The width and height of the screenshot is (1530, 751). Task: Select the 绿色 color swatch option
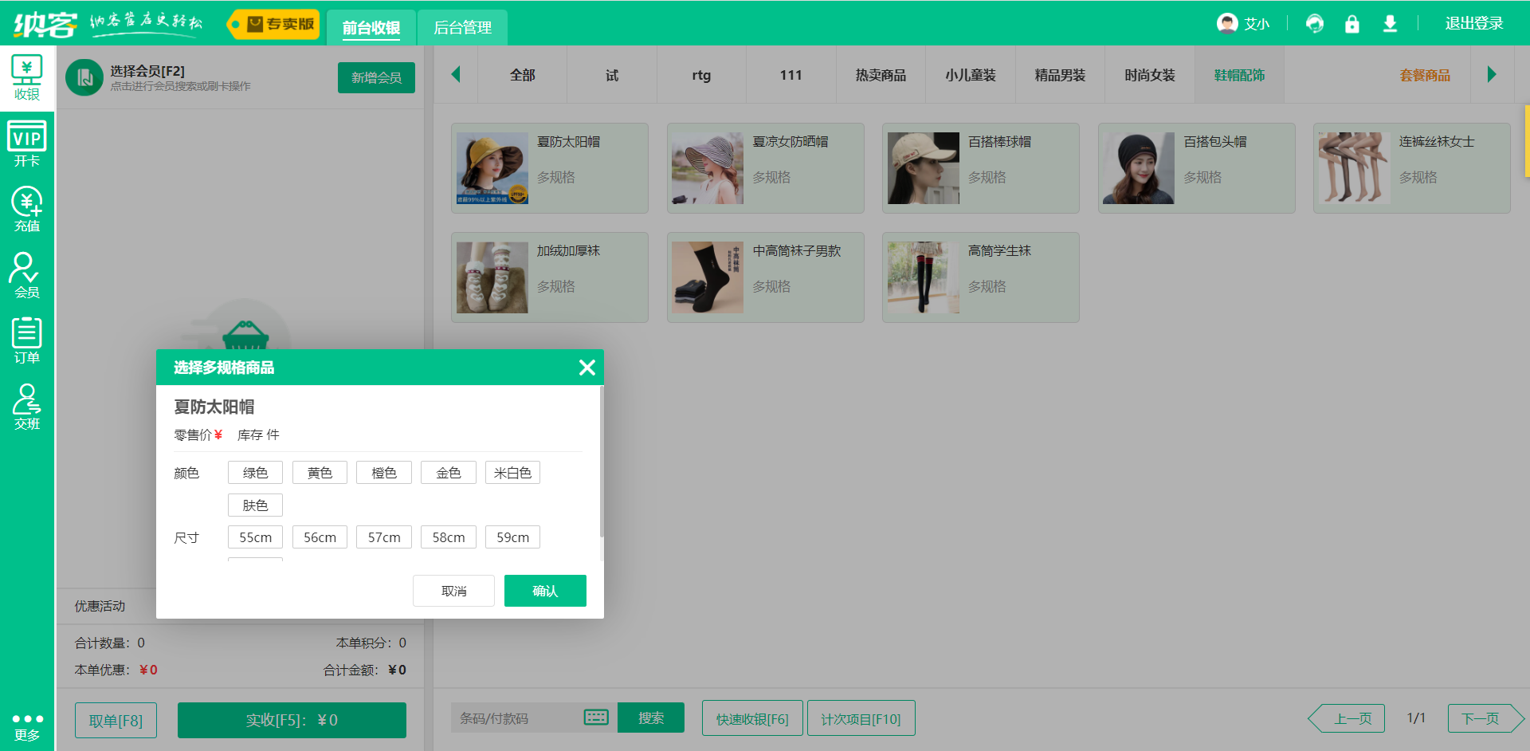[255, 472]
